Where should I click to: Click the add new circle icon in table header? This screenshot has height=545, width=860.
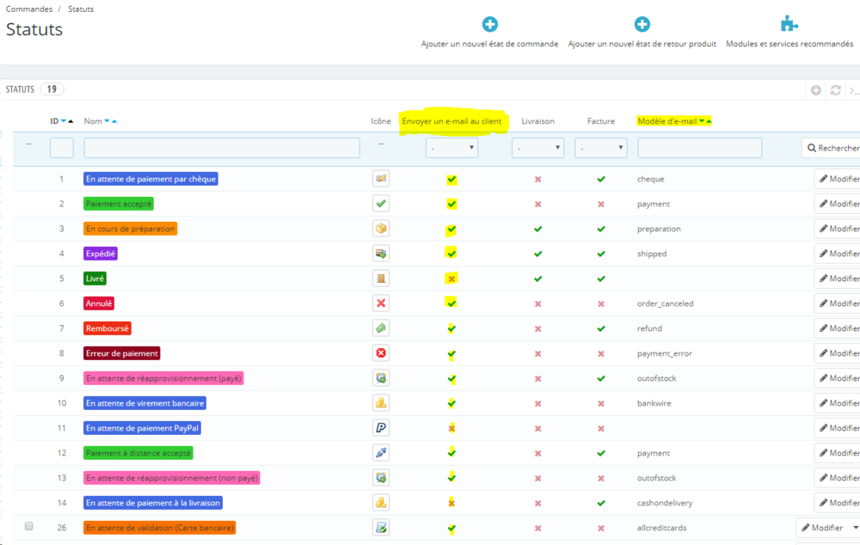tap(816, 90)
